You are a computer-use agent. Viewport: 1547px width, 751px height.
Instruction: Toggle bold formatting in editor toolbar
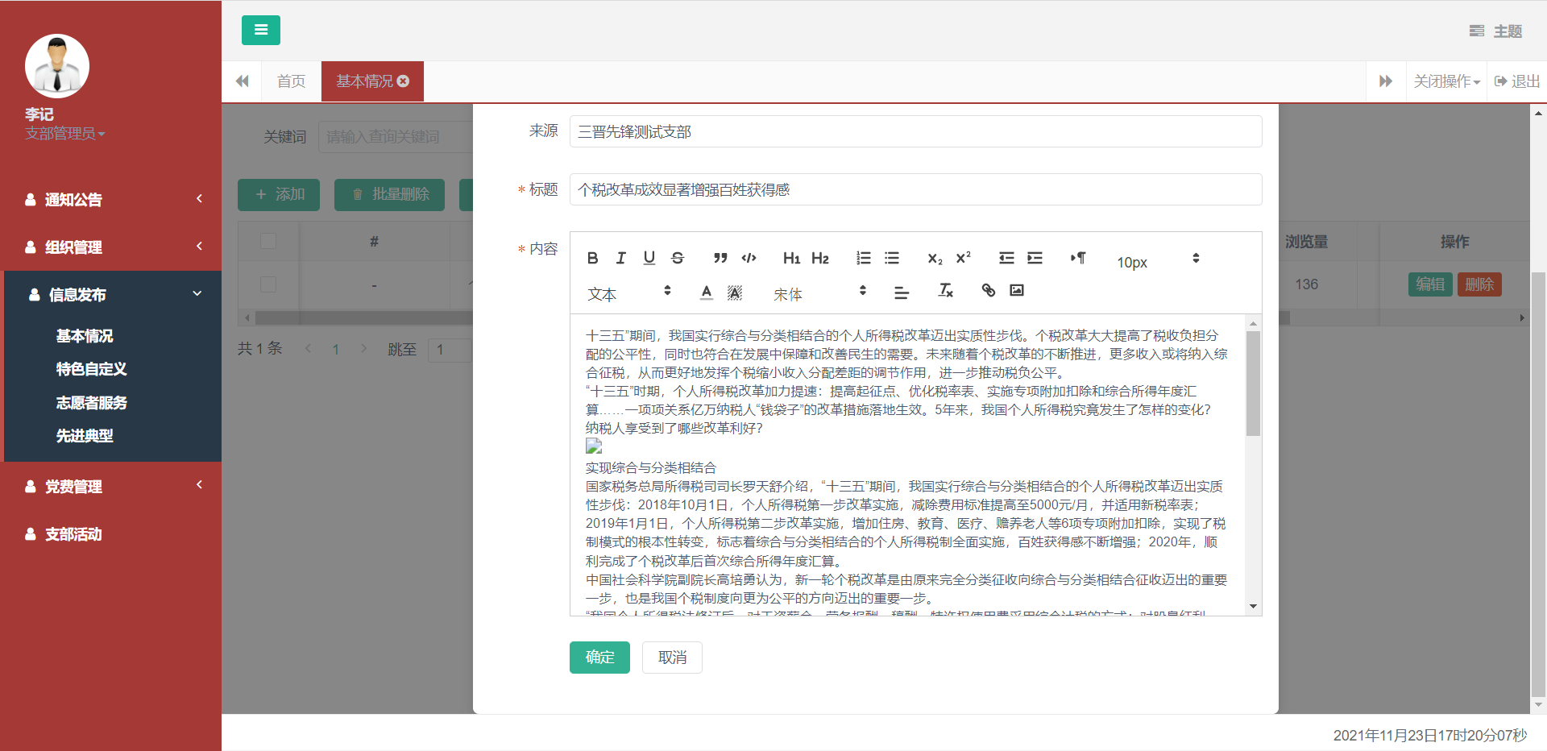(x=592, y=258)
